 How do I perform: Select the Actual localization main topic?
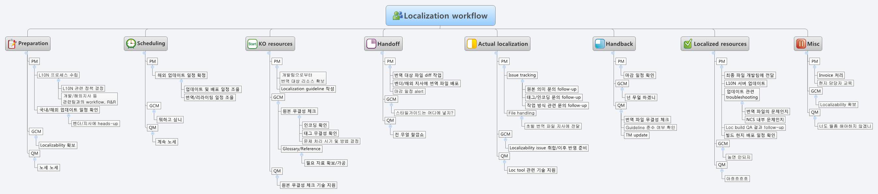497,44
